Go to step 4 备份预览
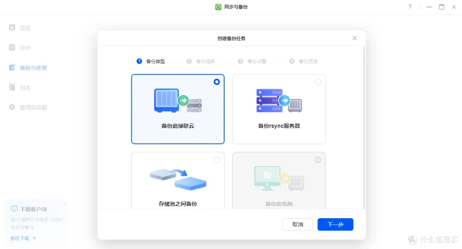This screenshot has height=249, width=462. (x=303, y=61)
